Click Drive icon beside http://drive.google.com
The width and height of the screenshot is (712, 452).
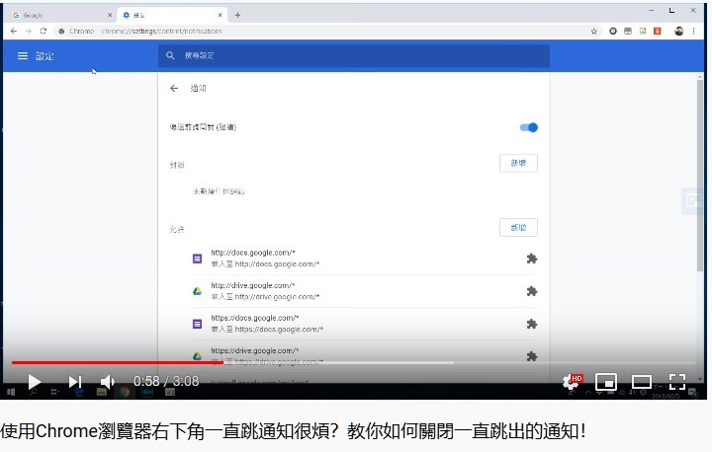pyautogui.click(x=197, y=291)
